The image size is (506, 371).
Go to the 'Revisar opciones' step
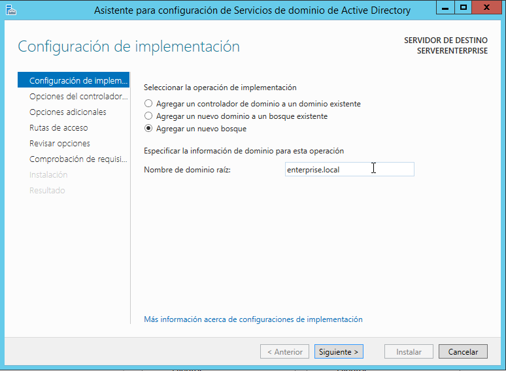59,144
